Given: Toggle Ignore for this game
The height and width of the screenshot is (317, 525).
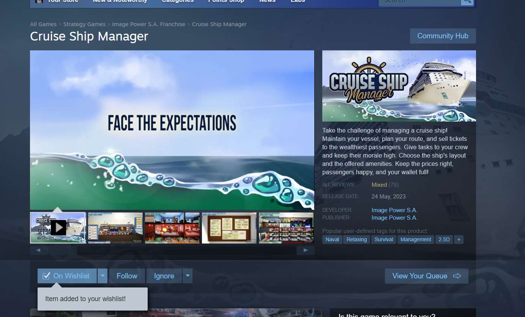Looking at the screenshot, I should click(164, 276).
